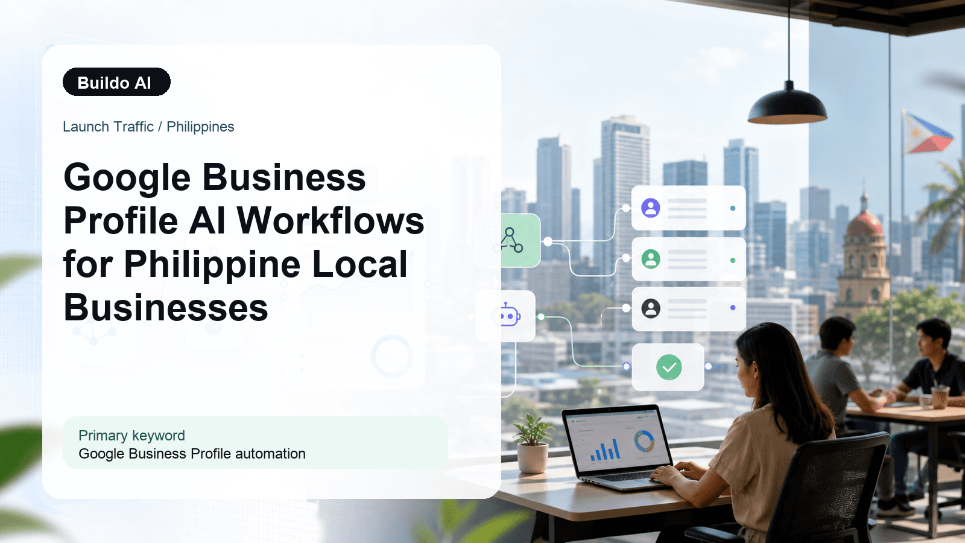This screenshot has height=543, width=965.
Task: Click the Buildo AI badge
Action: point(116,82)
